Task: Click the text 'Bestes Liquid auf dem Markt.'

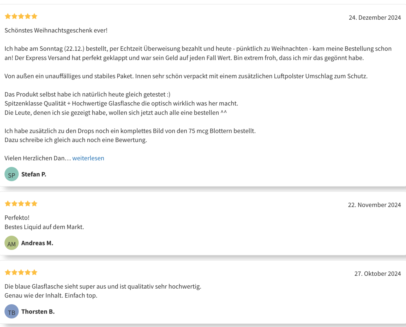Action: pyautogui.click(x=44, y=227)
